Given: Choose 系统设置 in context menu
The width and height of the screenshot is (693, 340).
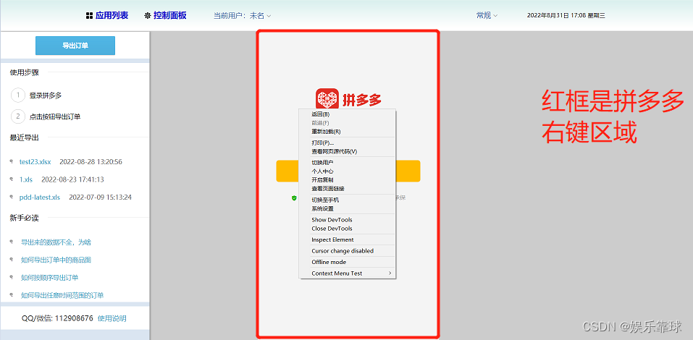Looking at the screenshot, I should click(348, 208).
